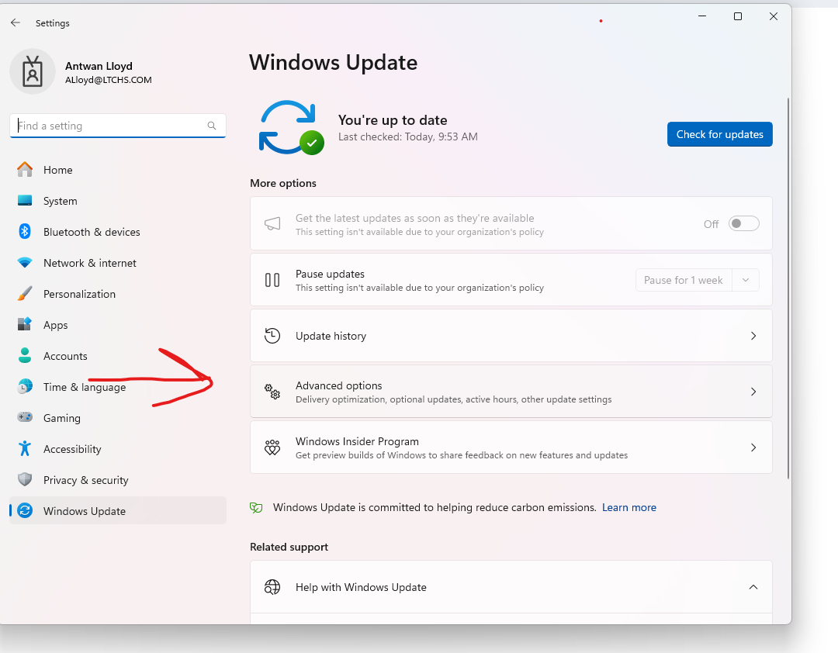Viewport: 838px width, 653px height.
Task: Click the You're up to date text
Action: pos(393,120)
